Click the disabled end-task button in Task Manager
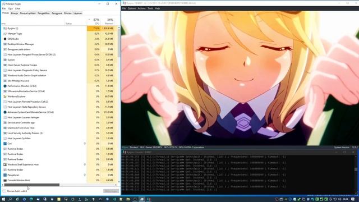 111,191
